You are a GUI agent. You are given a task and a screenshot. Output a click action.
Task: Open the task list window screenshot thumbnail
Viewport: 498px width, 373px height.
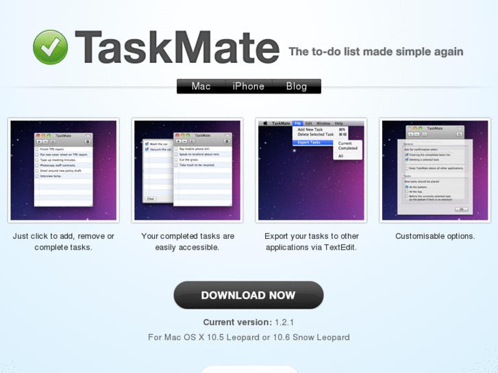click(64, 170)
